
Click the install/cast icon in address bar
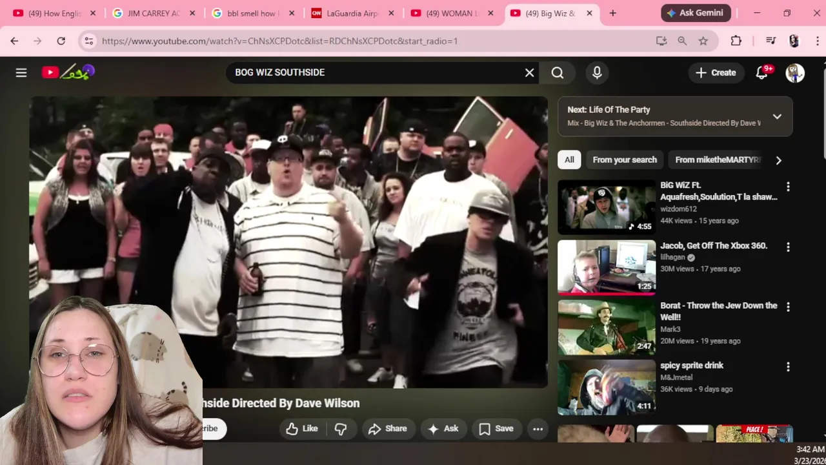[661, 41]
